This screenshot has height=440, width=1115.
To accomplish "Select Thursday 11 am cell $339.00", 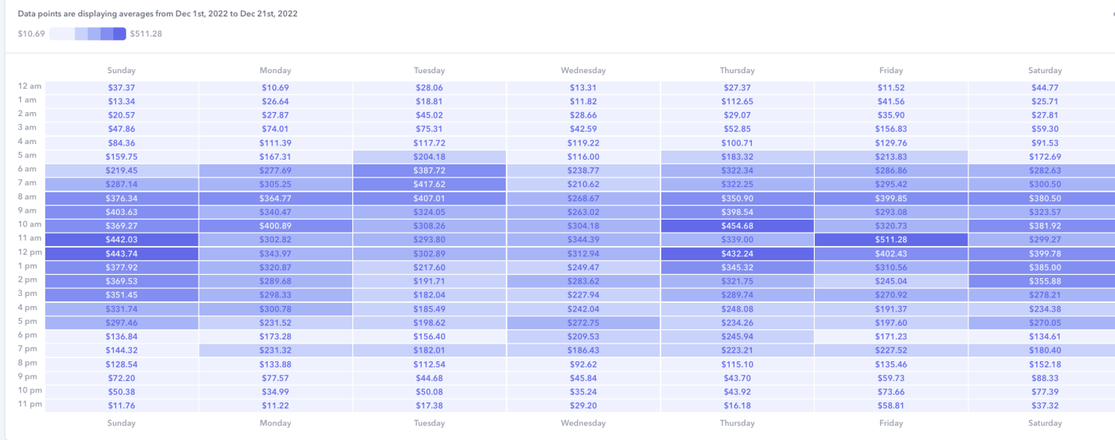I will [738, 240].
